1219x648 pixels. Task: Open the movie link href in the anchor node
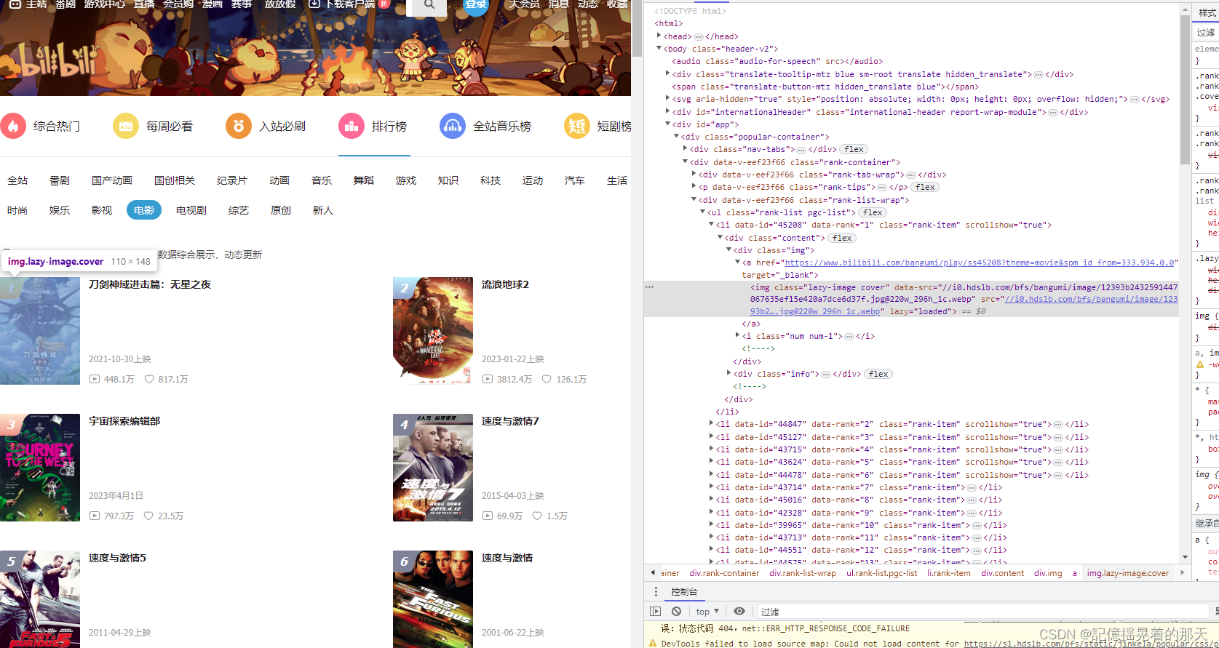(979, 263)
